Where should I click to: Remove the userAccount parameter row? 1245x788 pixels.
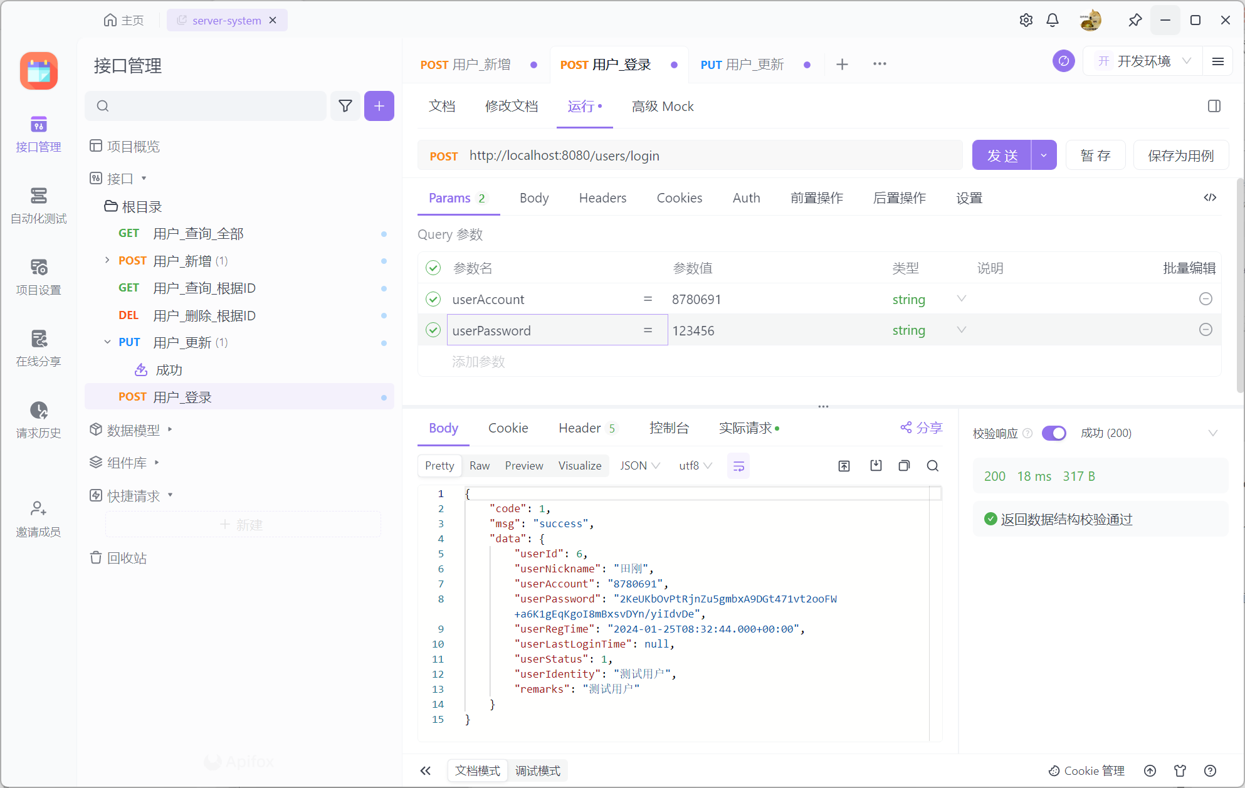(1206, 299)
